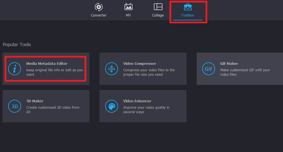This screenshot has width=283, height=152.
Task: Open Video Enhancer by its title
Action: (137, 101)
